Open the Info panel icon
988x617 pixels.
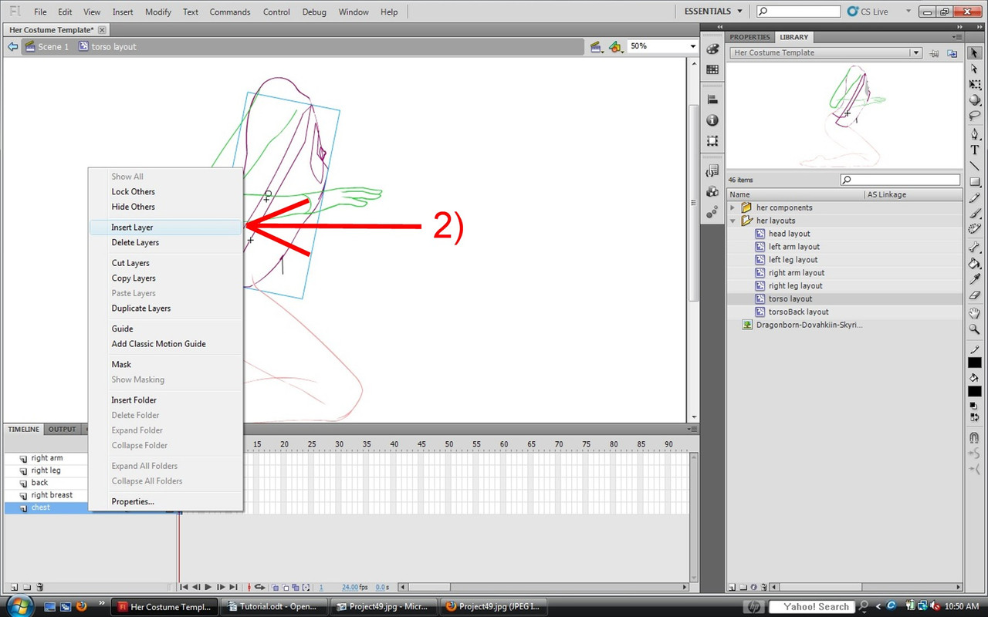pos(712,120)
